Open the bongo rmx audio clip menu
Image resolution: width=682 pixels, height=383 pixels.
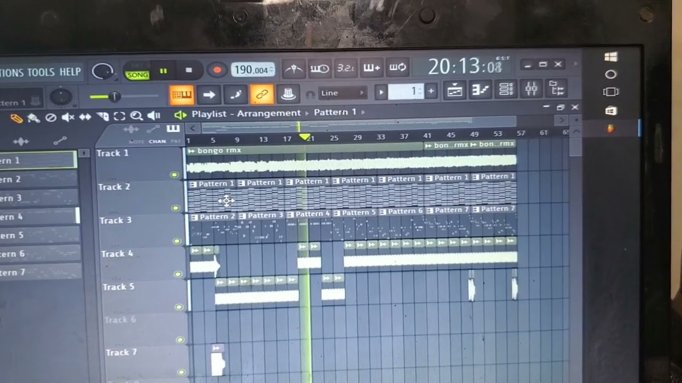[x=191, y=151]
